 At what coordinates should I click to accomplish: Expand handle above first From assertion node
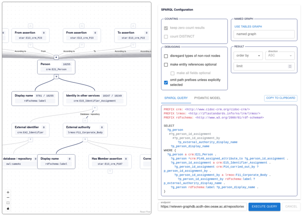[x=31, y=26]
